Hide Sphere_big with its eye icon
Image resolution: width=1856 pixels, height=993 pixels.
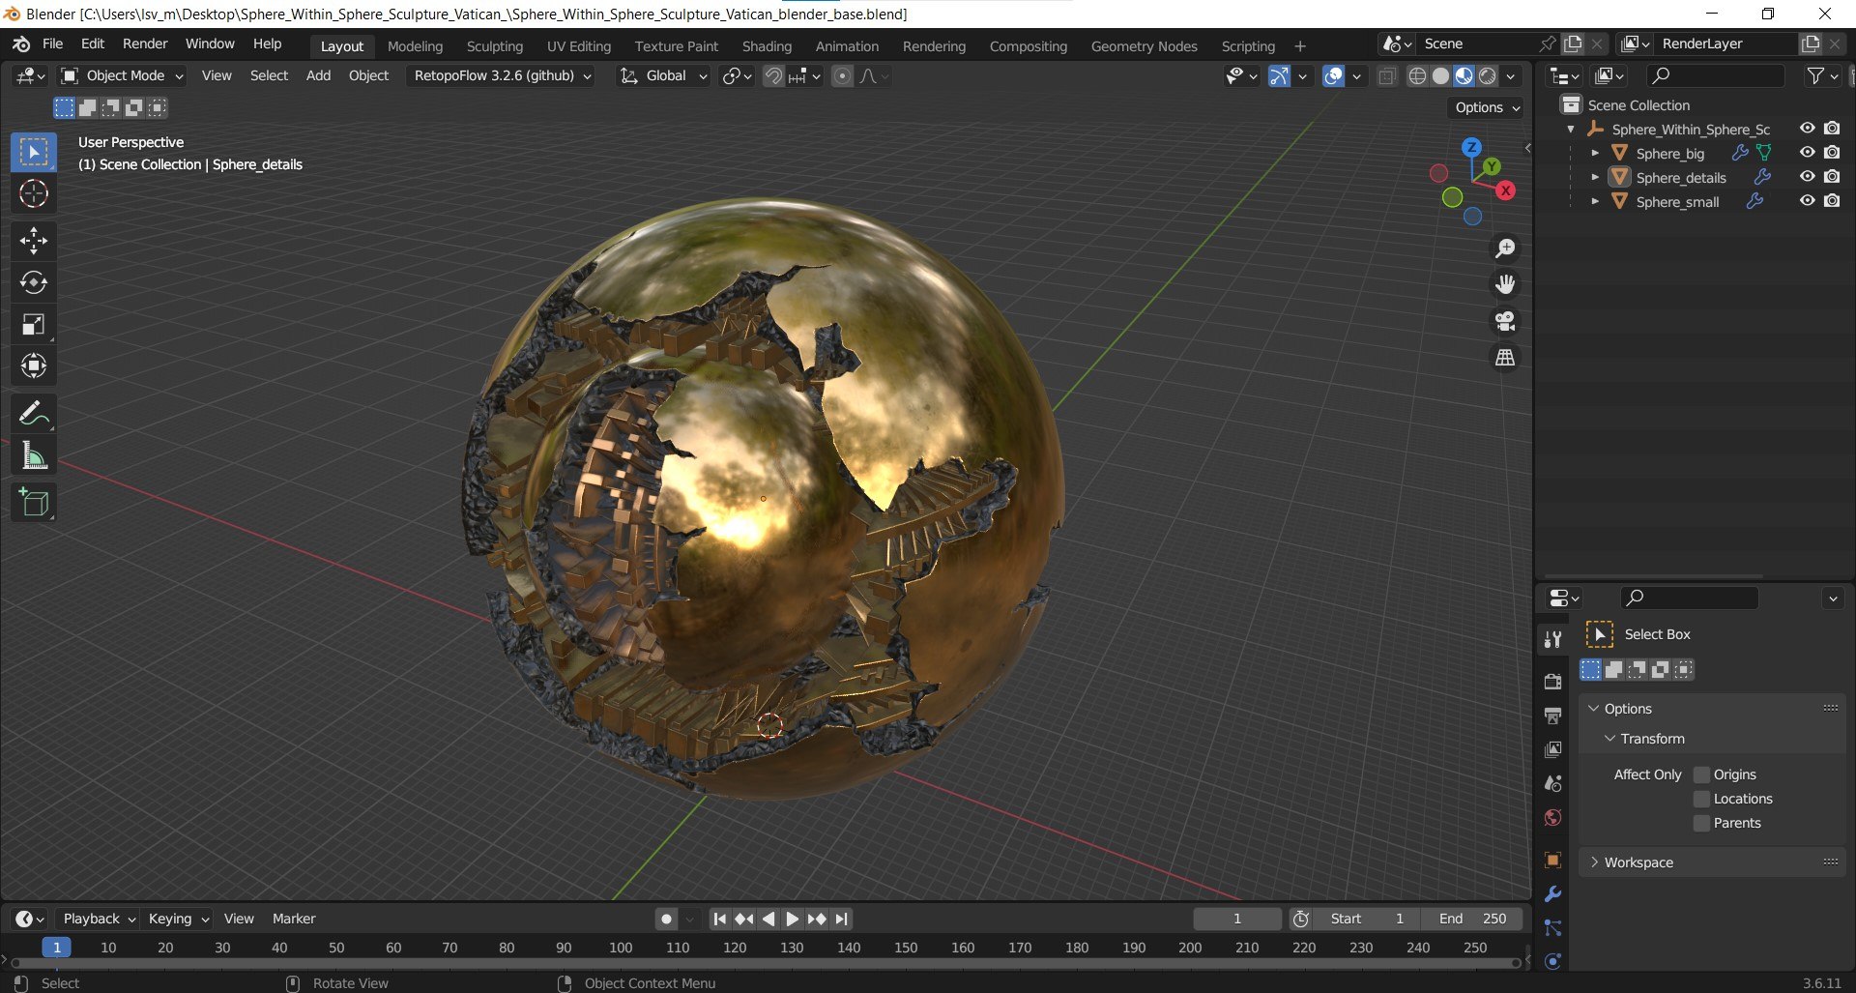[1807, 153]
